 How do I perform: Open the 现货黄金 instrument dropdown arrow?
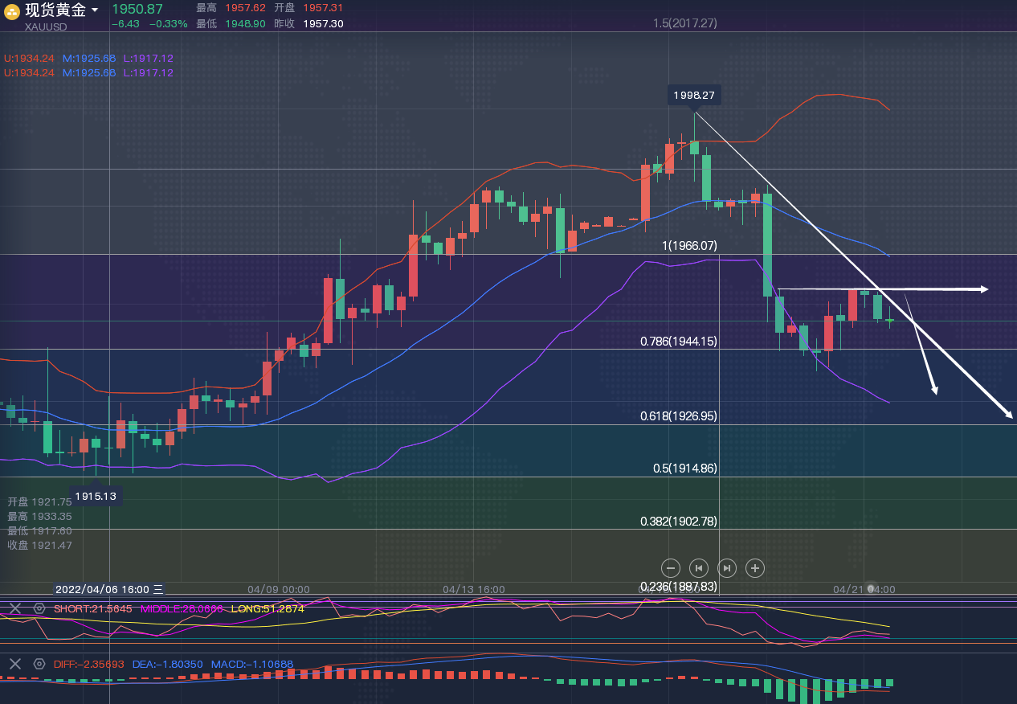coord(95,10)
